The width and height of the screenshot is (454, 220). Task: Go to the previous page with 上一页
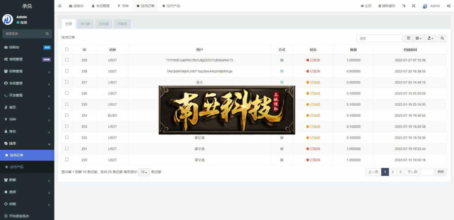point(373,172)
